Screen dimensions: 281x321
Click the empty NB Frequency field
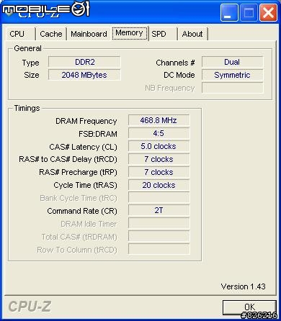point(232,88)
